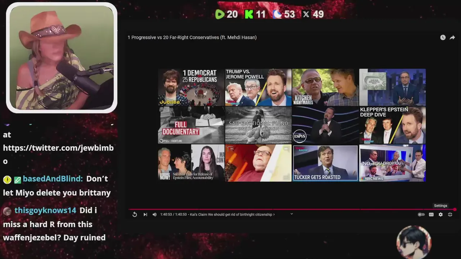Viewport: 461px width, 259px height.
Task: Click the thisgoyknows14 chat username
Action: click(x=45, y=210)
